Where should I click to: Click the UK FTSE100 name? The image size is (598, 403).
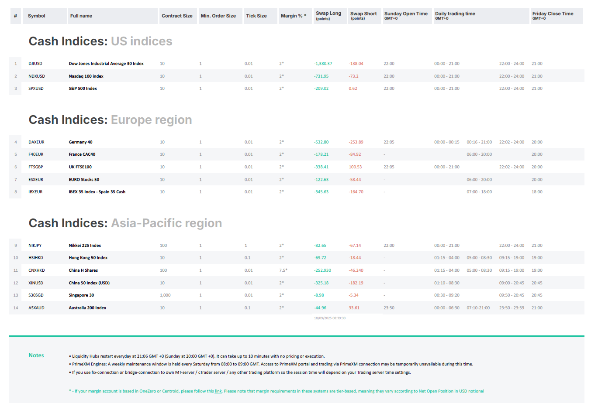pyautogui.click(x=80, y=167)
